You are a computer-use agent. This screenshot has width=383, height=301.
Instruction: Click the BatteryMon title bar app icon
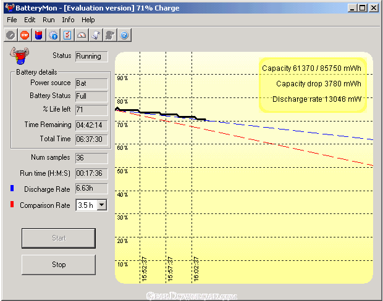[x=9, y=8]
